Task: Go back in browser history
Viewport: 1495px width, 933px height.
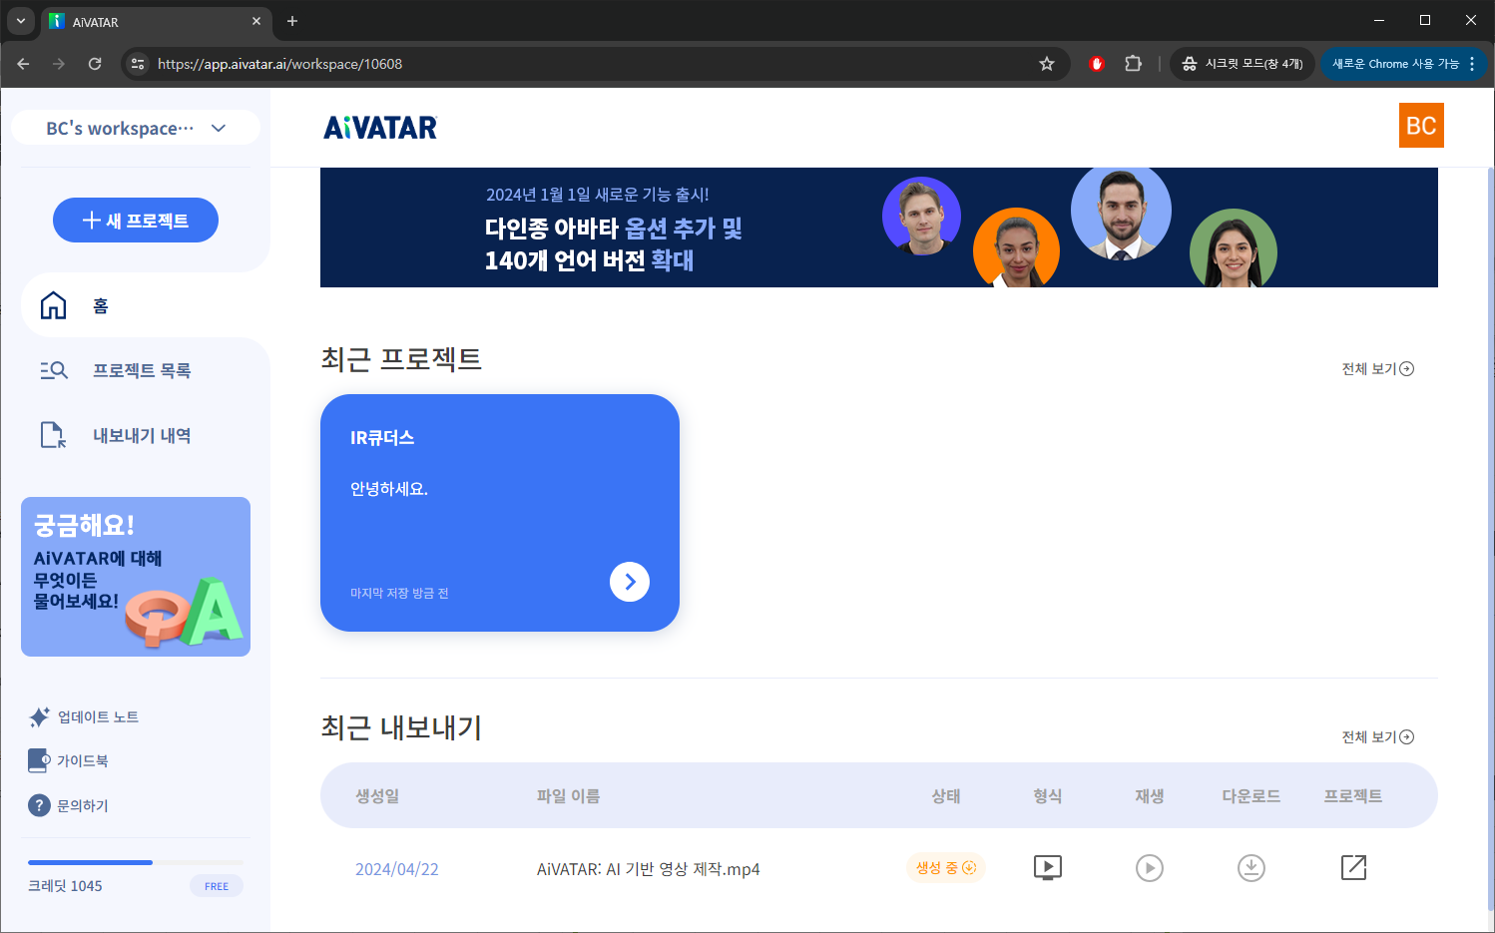Action: click(23, 64)
